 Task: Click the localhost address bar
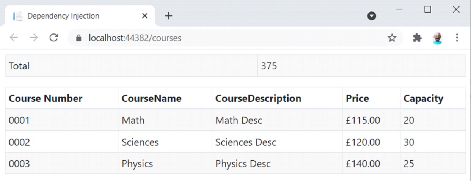tap(211, 38)
